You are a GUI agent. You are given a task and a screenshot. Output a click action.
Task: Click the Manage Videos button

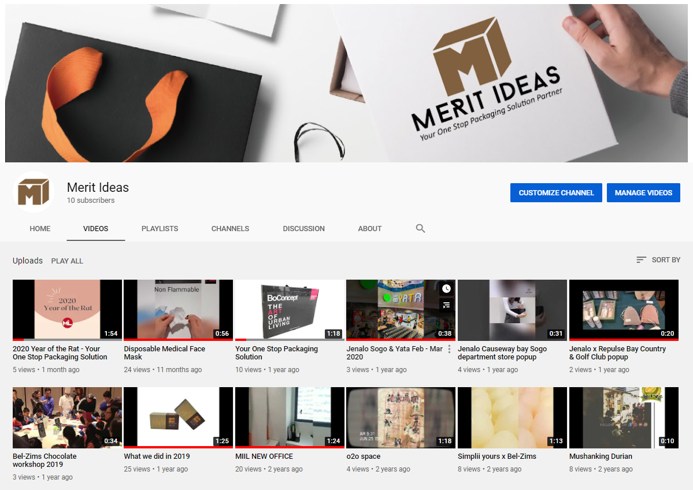click(643, 193)
